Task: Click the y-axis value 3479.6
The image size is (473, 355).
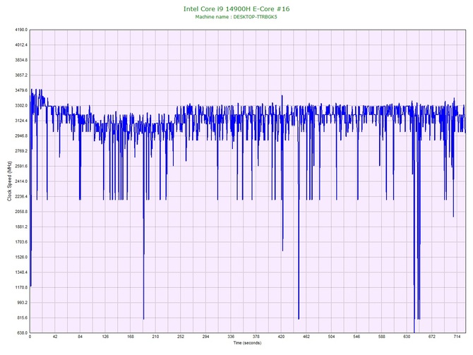Action: (x=21, y=90)
